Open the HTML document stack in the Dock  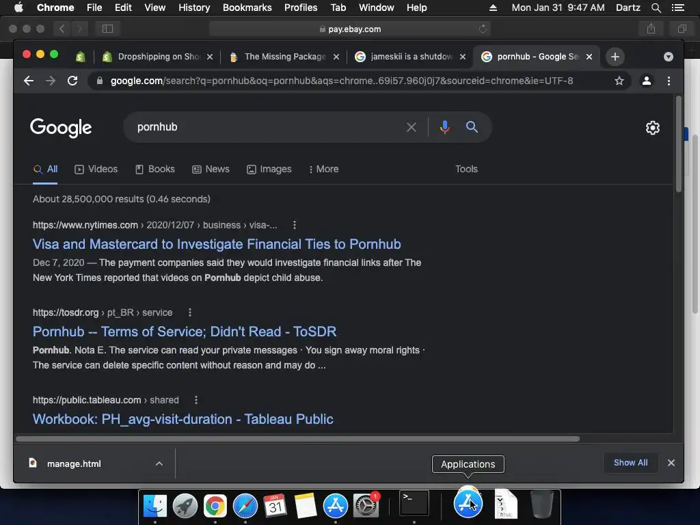[x=507, y=504]
